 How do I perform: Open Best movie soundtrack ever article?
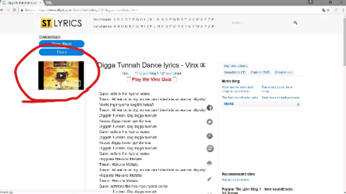click(281, 97)
